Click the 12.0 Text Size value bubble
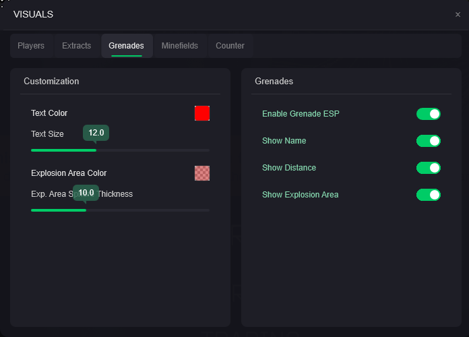This screenshot has width=469, height=337. tap(96, 133)
